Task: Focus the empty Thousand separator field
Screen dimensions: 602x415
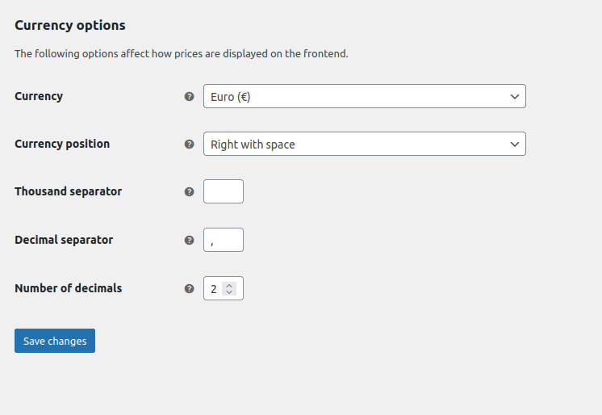Action: click(x=224, y=191)
